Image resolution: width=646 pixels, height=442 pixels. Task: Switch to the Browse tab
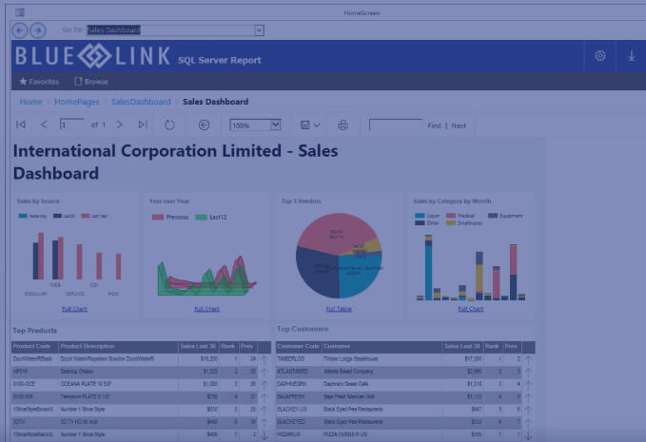point(91,82)
